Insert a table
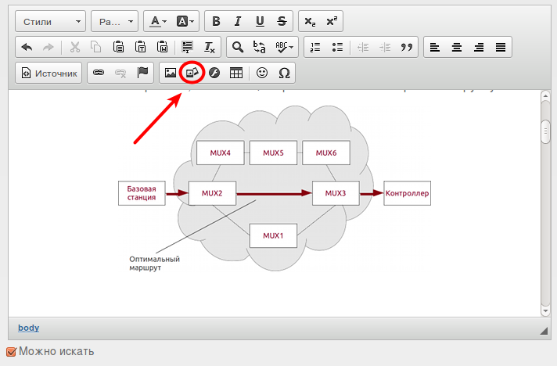This screenshot has height=366, width=557. [235, 73]
